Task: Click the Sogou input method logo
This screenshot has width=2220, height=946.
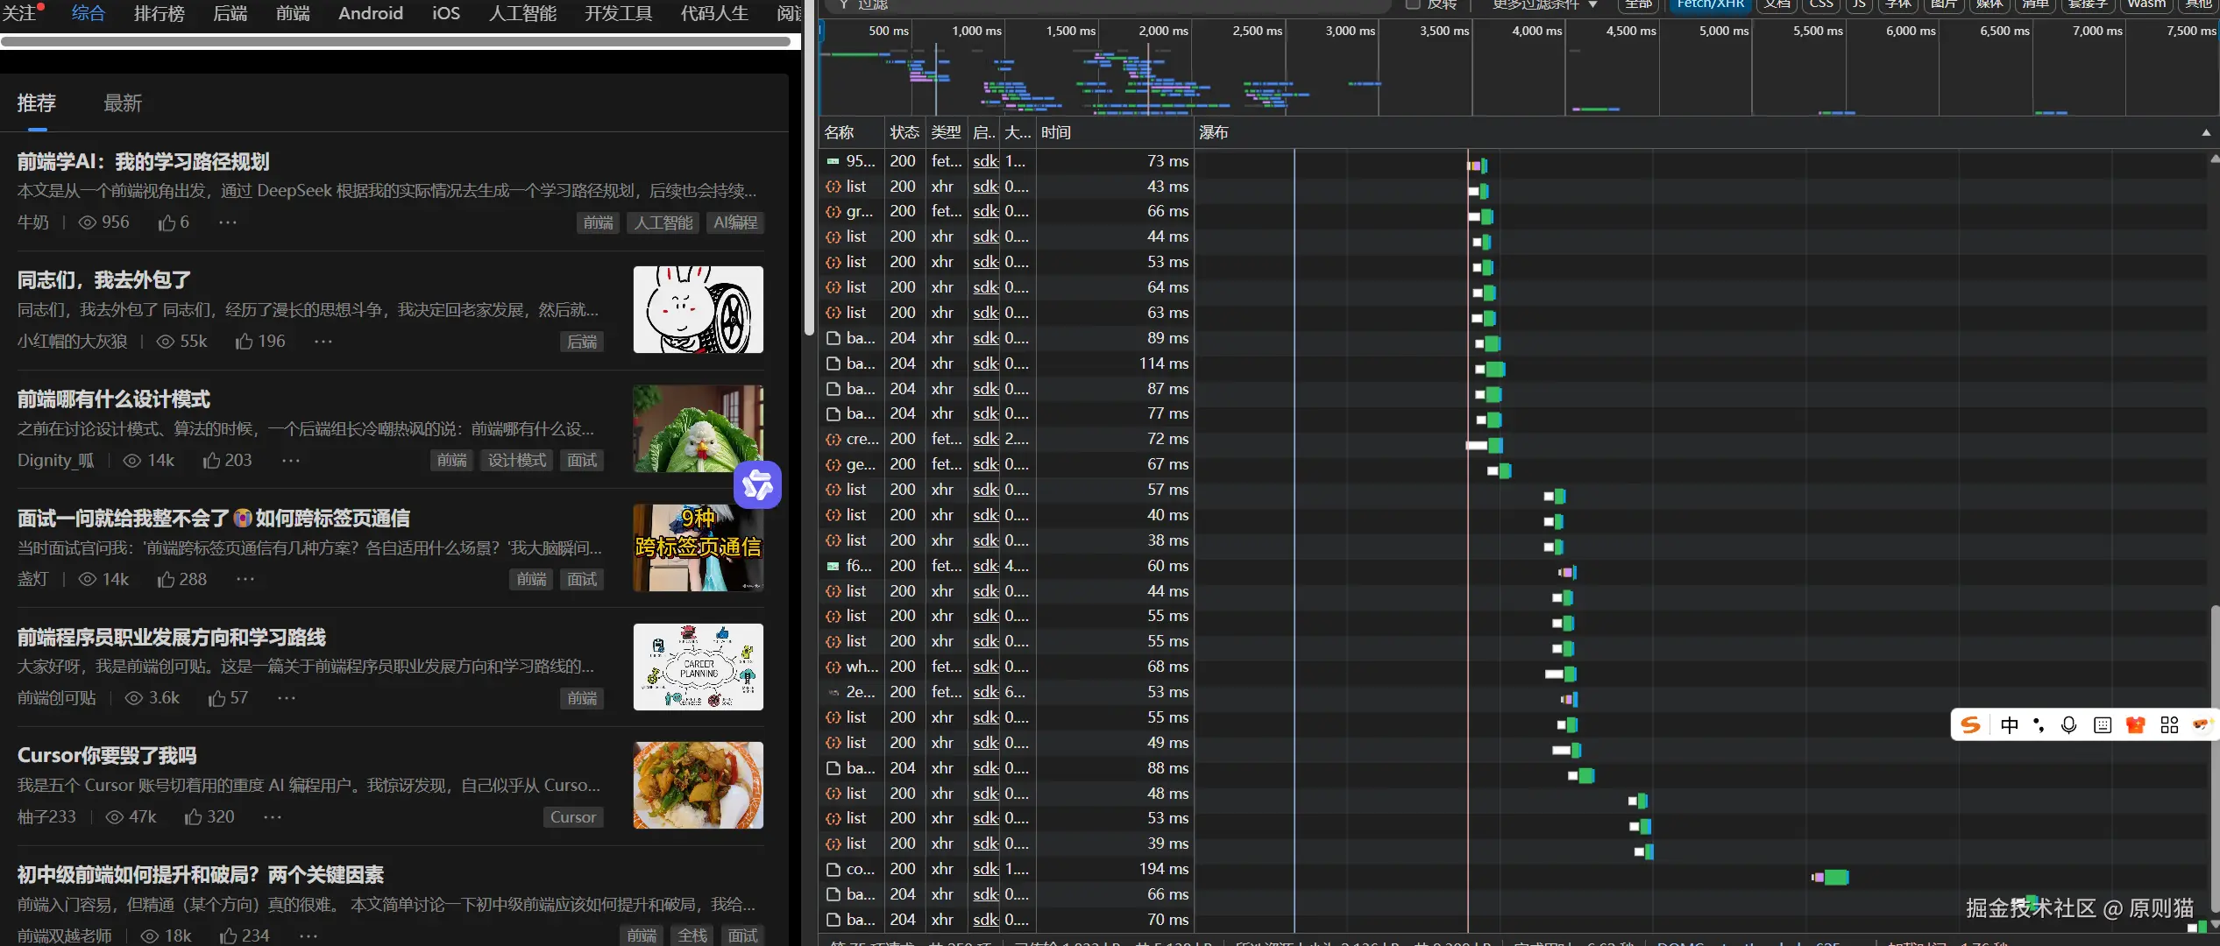Action: pos(1970,725)
